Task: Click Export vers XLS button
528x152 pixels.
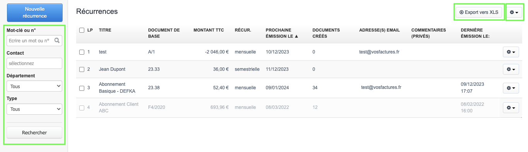Action: click(479, 12)
